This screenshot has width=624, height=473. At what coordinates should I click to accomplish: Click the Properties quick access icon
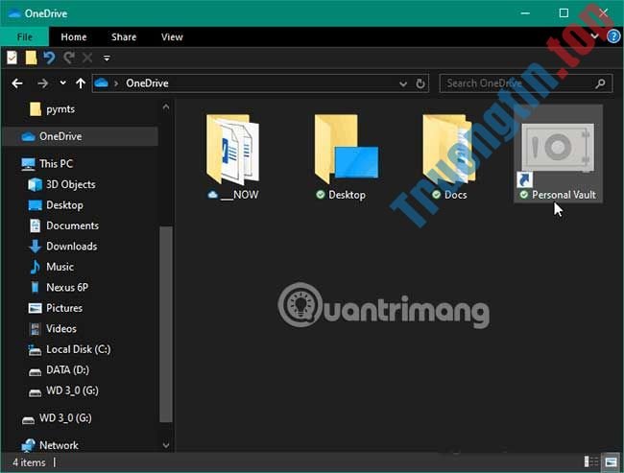pos(12,59)
